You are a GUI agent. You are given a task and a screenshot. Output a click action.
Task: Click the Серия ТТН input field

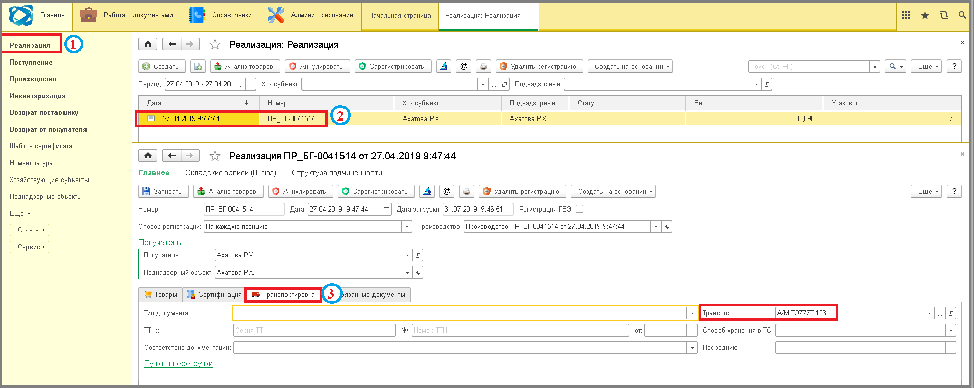(x=314, y=331)
